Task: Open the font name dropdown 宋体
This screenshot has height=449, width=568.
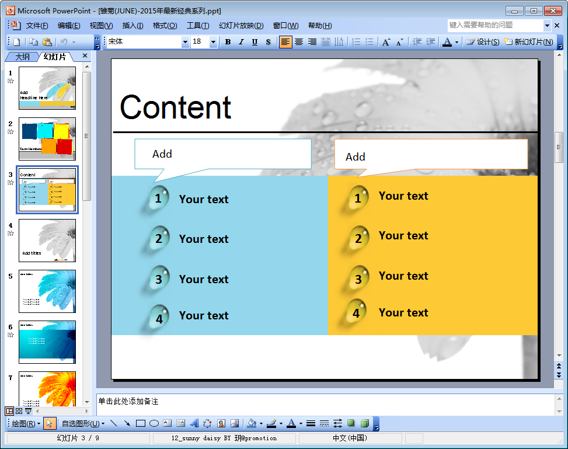Action: point(185,42)
